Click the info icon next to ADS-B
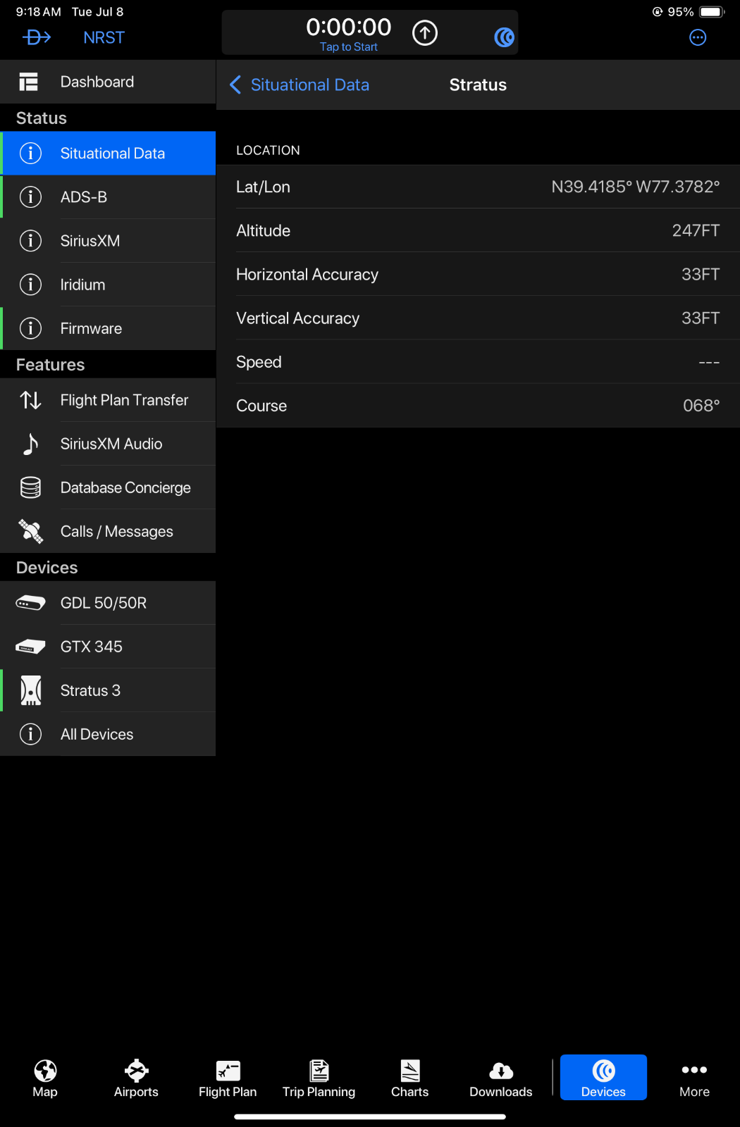The height and width of the screenshot is (1127, 740). click(x=30, y=197)
